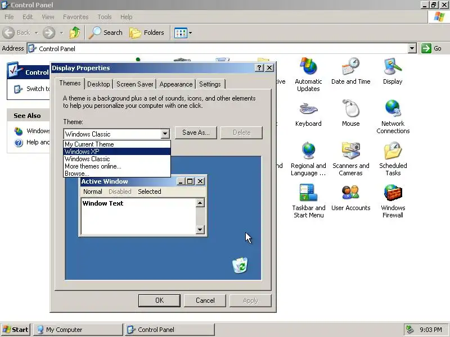Screen dimensions: 450x337
Task: Click the Control Panel taskbar button
Action: pyautogui.click(x=170, y=330)
